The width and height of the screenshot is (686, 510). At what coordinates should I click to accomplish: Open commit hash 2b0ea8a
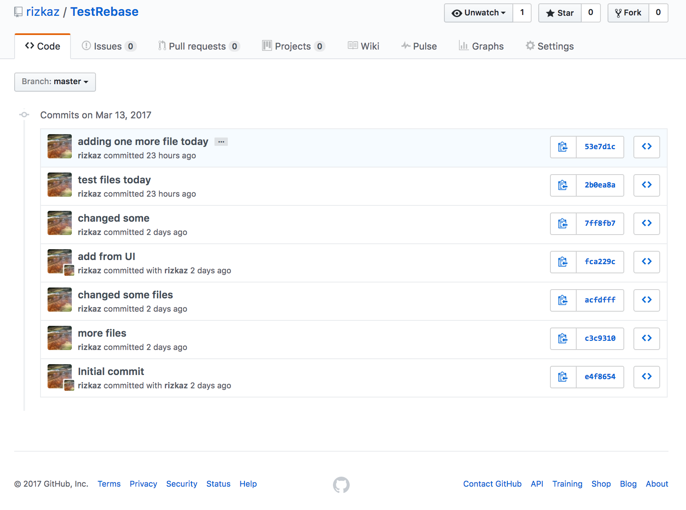click(x=600, y=185)
